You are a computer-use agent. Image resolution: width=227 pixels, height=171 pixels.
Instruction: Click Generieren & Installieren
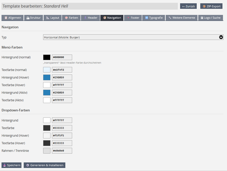[x=44, y=165]
